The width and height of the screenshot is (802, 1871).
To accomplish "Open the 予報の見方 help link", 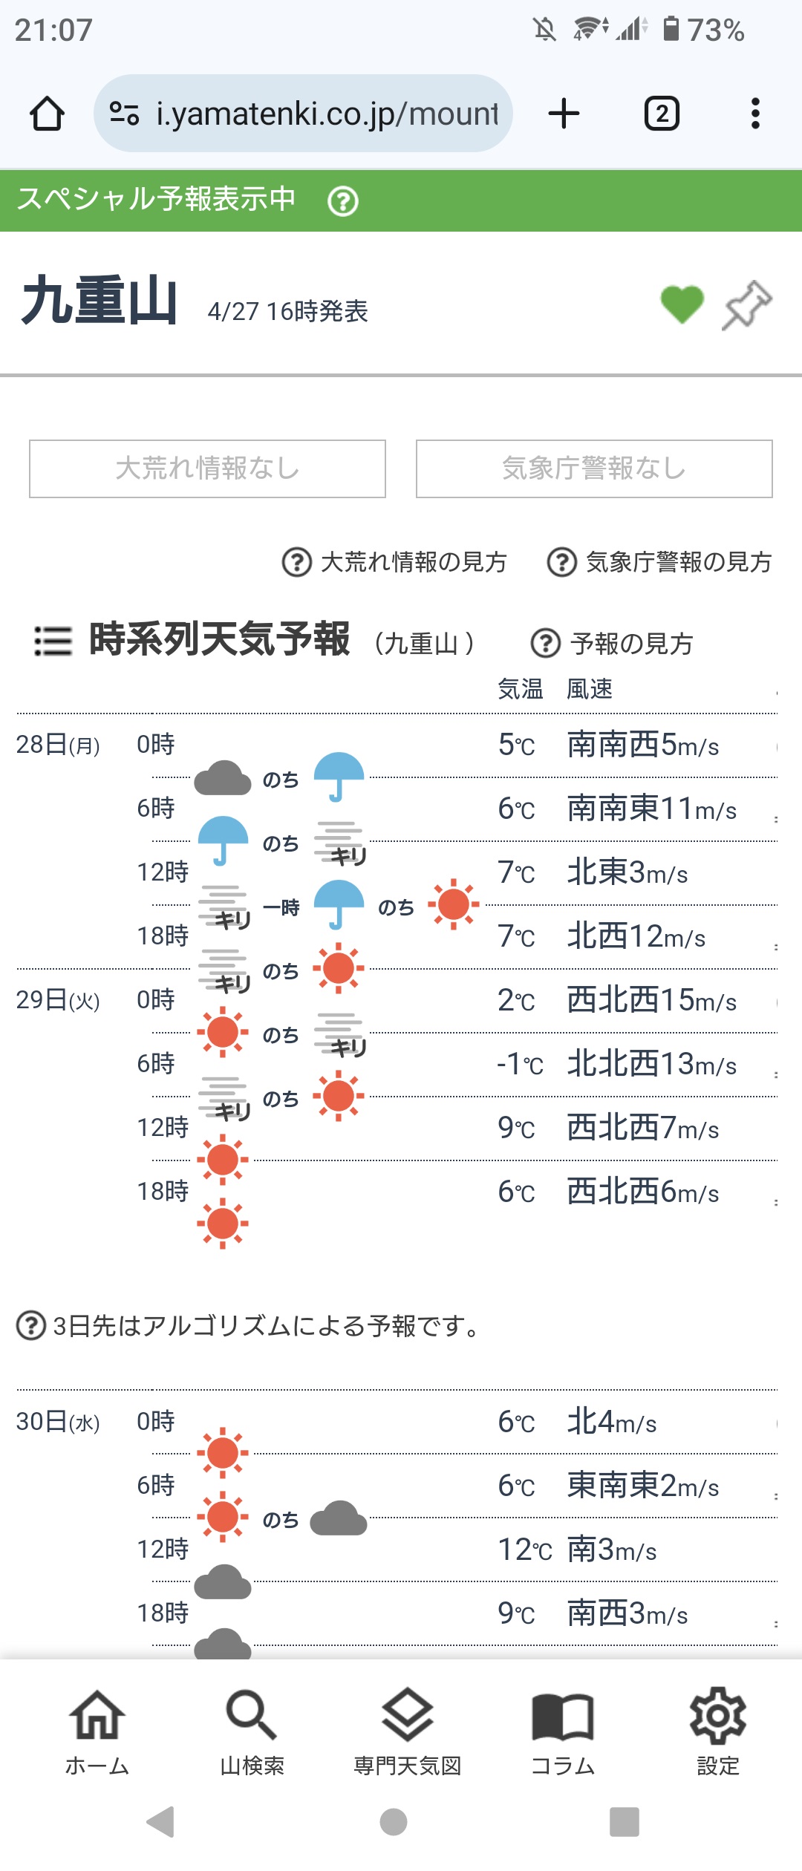I will click(613, 644).
